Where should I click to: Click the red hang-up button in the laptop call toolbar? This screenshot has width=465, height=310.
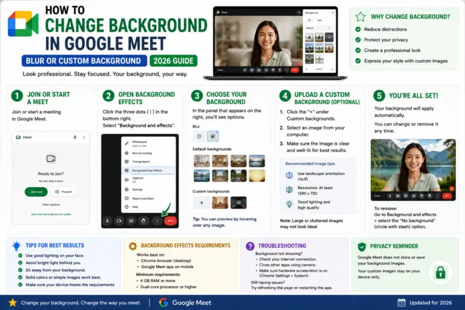294,70
